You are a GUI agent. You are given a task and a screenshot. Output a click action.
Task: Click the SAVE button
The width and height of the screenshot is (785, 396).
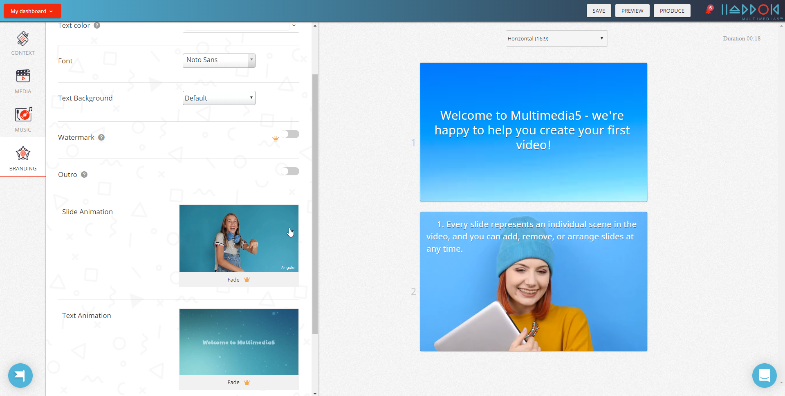(599, 11)
